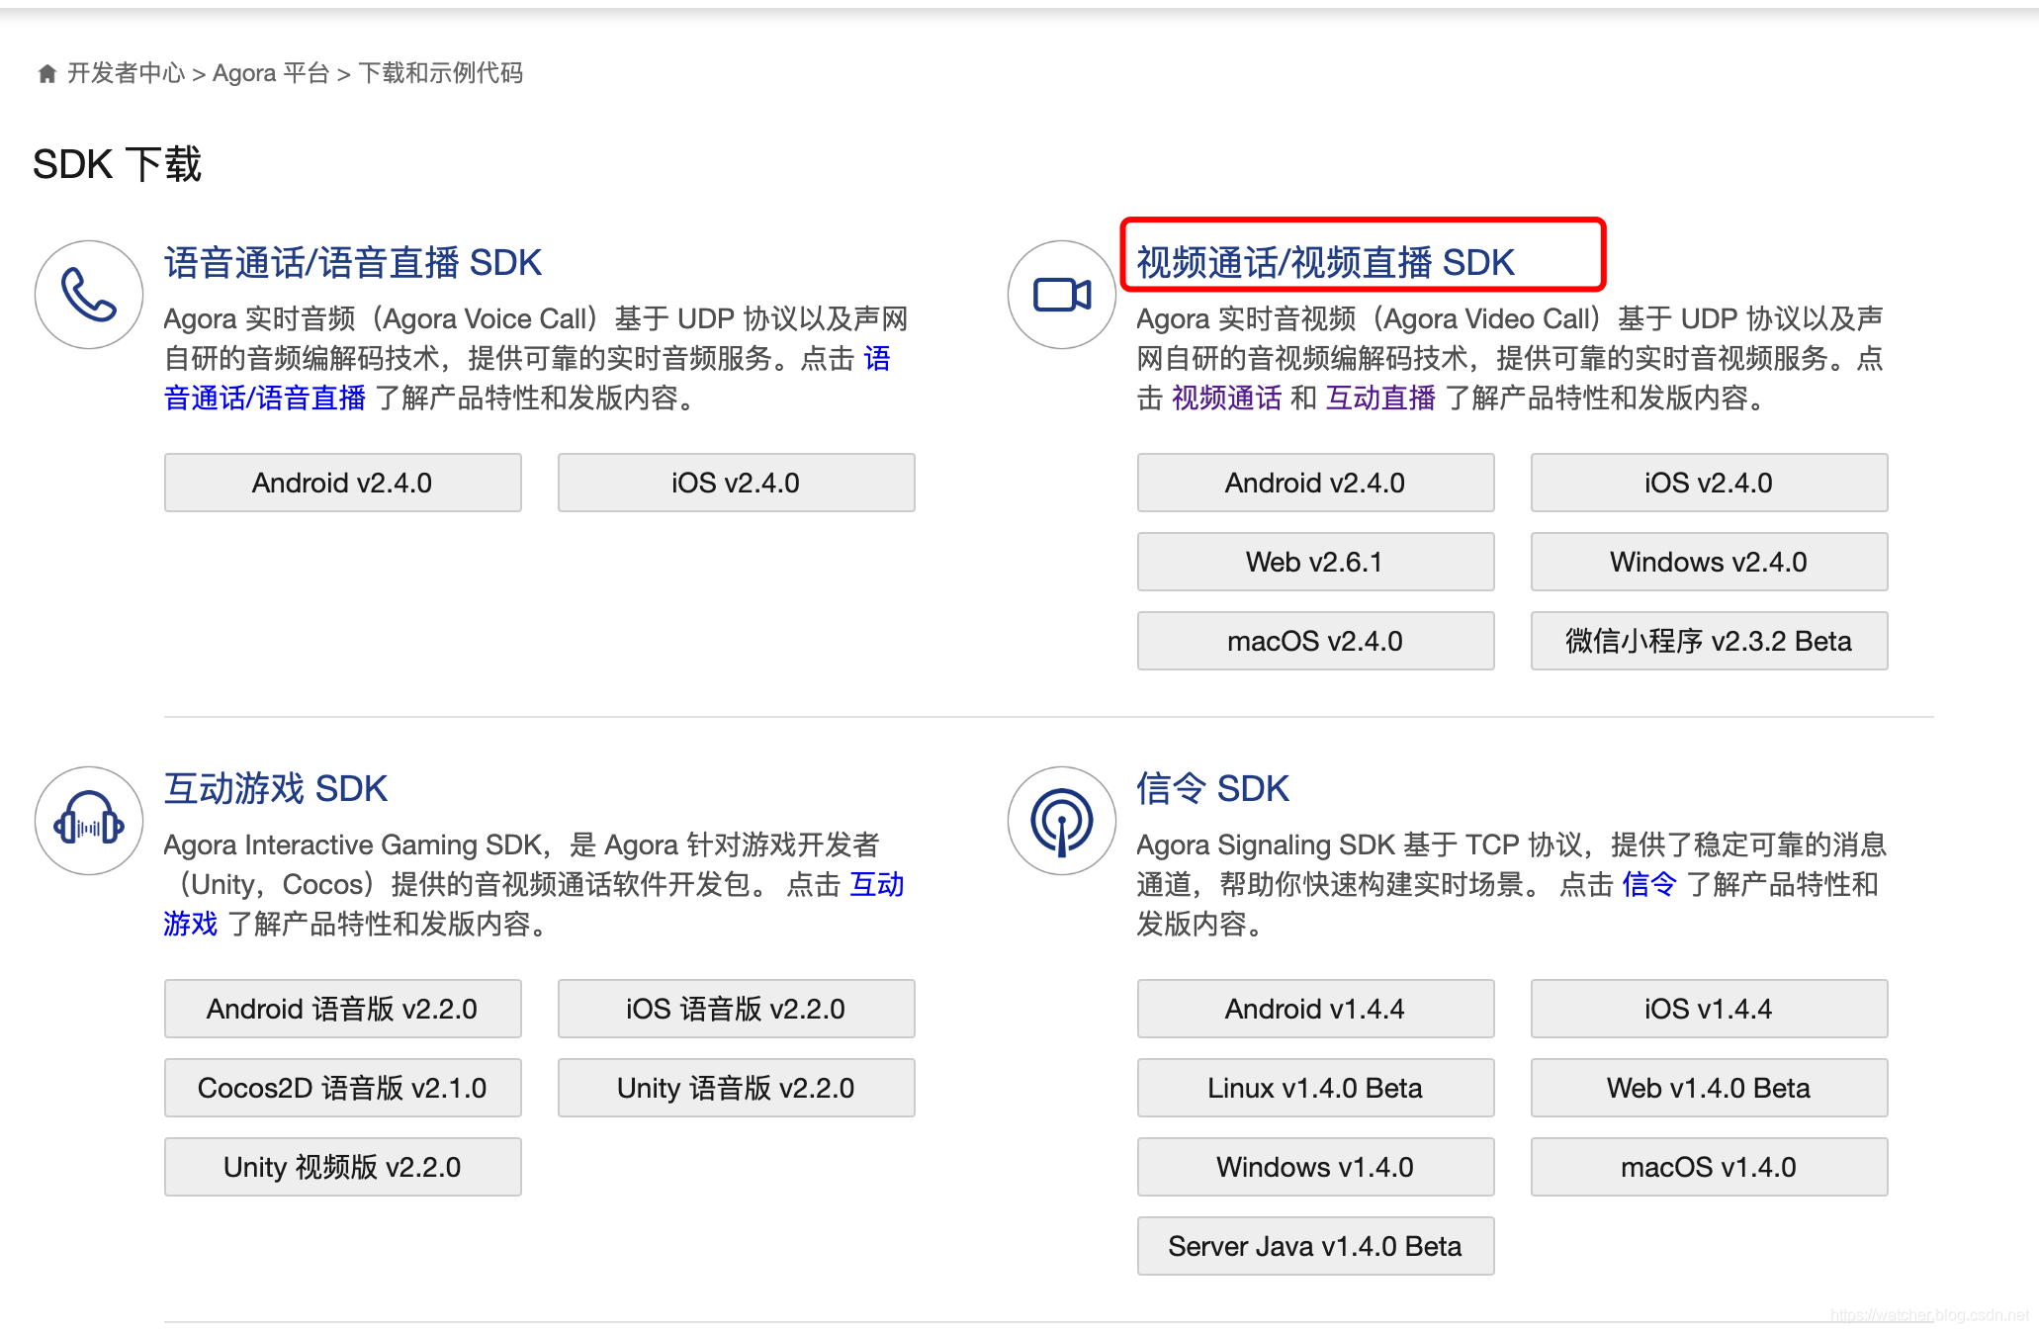The height and width of the screenshot is (1333, 2039).
Task: Click the signaling antenna icon
Action: (1062, 821)
